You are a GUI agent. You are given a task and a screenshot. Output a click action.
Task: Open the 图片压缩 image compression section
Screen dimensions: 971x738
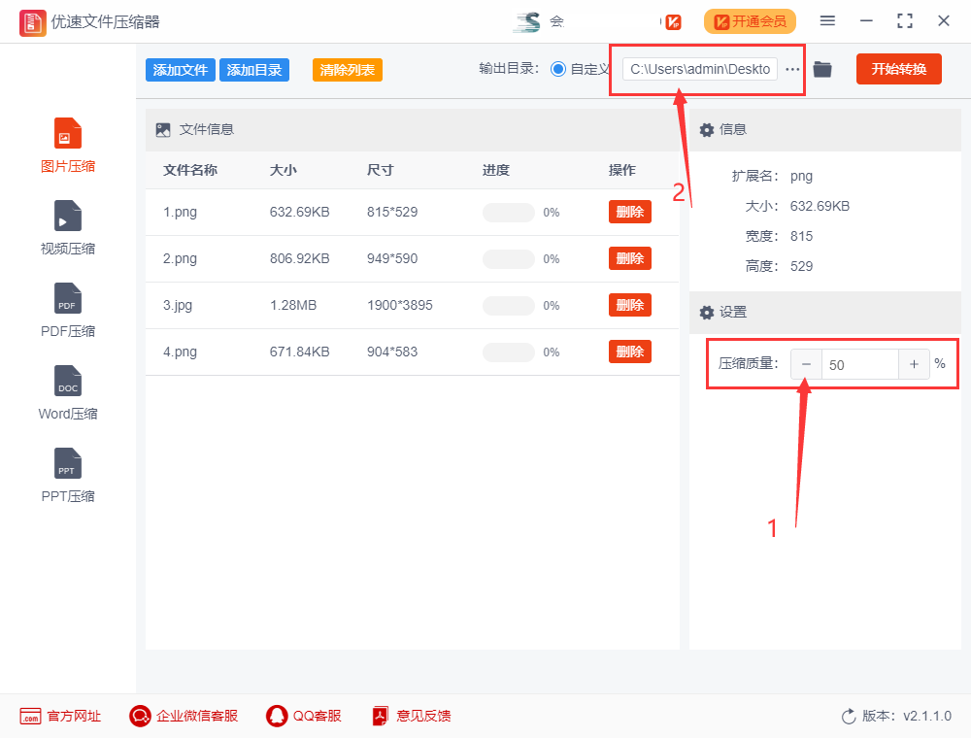click(68, 146)
